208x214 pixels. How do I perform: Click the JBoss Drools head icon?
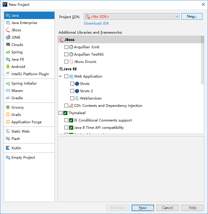click(x=71, y=62)
